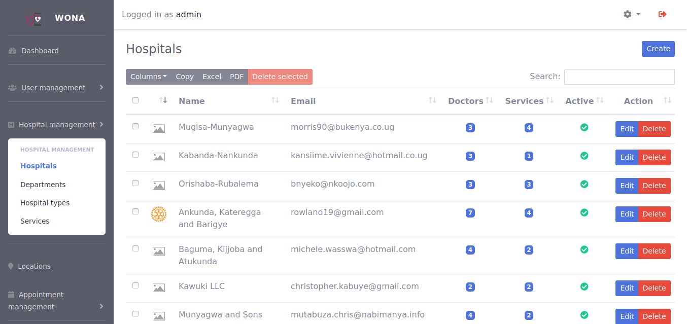Click the Locations map pin icon
Image resolution: width=687 pixels, height=324 pixels.
click(x=11, y=266)
